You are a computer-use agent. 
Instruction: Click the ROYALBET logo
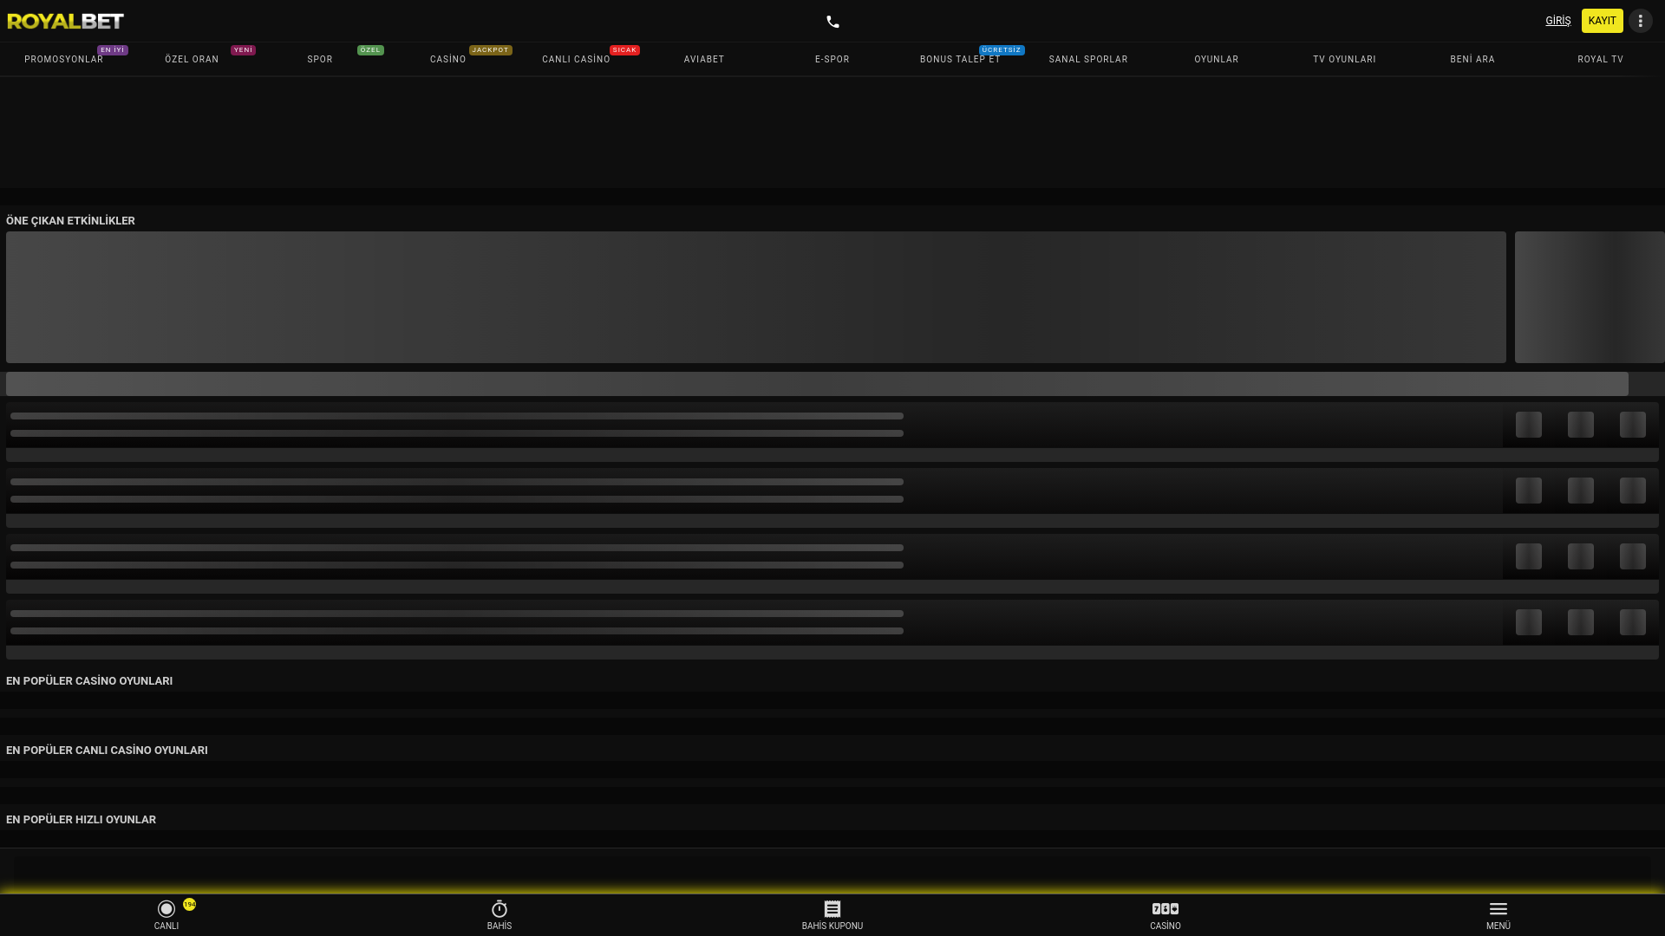point(66,21)
